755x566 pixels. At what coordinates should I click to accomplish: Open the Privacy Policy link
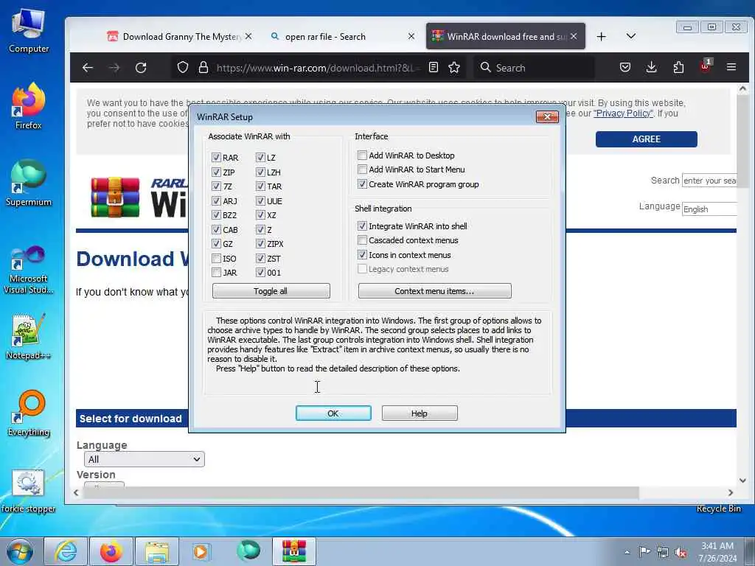(623, 113)
